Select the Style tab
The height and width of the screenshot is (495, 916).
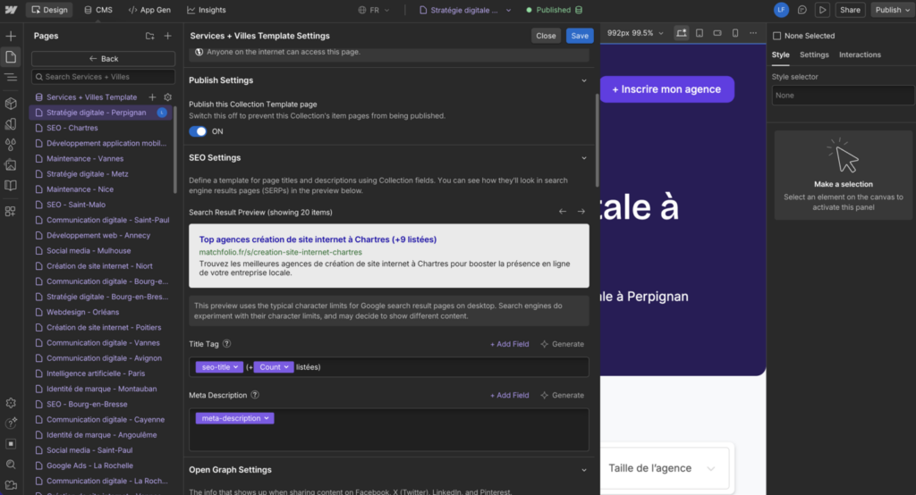click(x=780, y=55)
